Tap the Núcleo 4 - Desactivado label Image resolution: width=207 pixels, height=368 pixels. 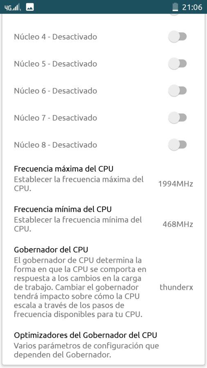tap(55, 37)
